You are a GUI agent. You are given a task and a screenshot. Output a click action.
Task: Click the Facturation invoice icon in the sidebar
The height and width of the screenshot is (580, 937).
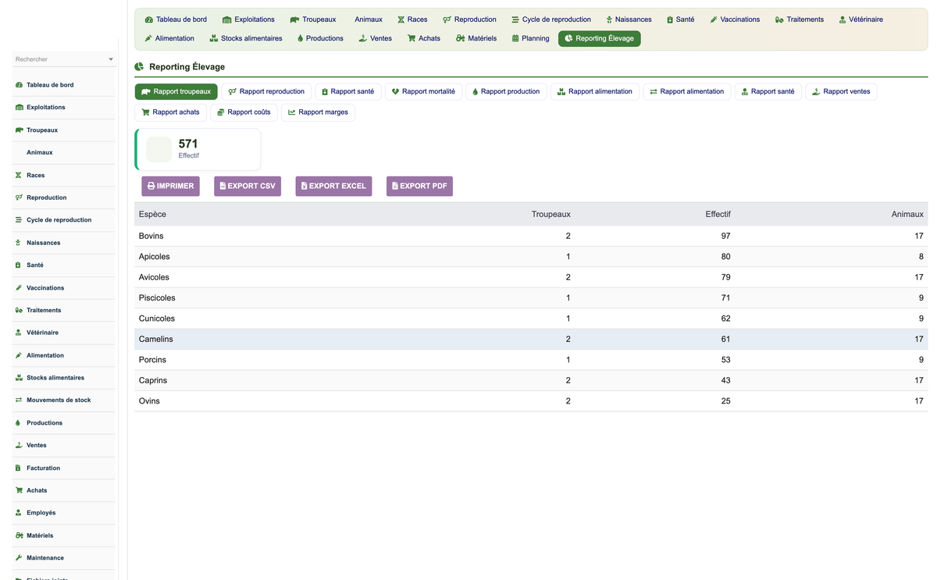click(x=19, y=468)
